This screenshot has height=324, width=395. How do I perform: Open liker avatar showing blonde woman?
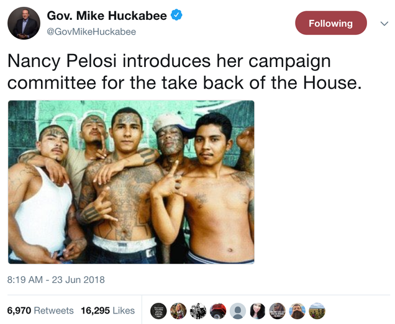[178, 311]
